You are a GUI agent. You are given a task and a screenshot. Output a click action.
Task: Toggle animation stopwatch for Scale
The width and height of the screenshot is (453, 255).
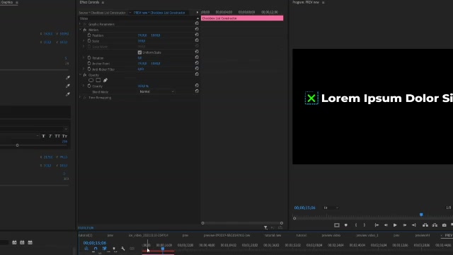[x=89, y=41]
